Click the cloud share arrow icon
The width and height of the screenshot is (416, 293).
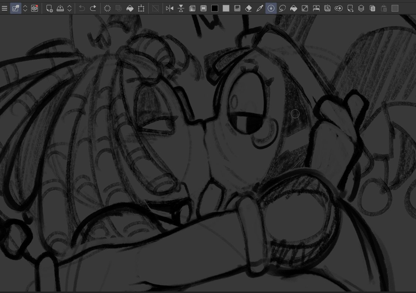339,8
